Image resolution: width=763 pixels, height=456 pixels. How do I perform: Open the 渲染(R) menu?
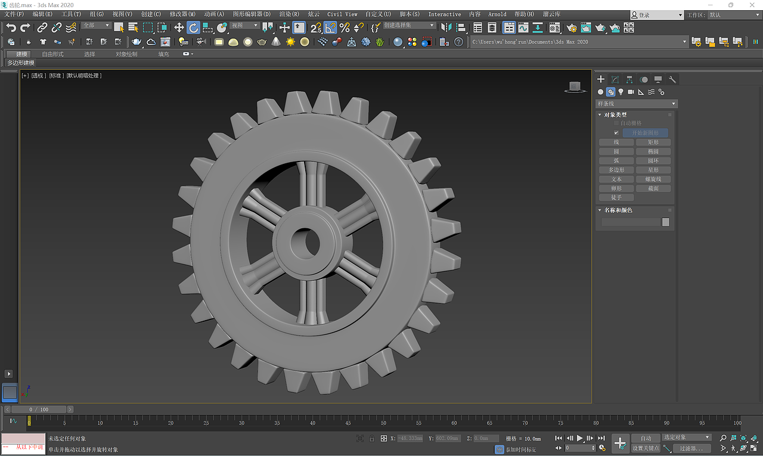pos(289,14)
